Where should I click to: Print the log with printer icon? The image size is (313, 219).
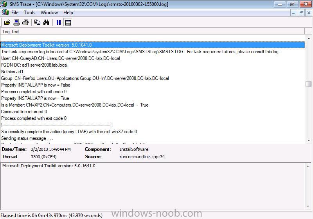tap(25, 22)
